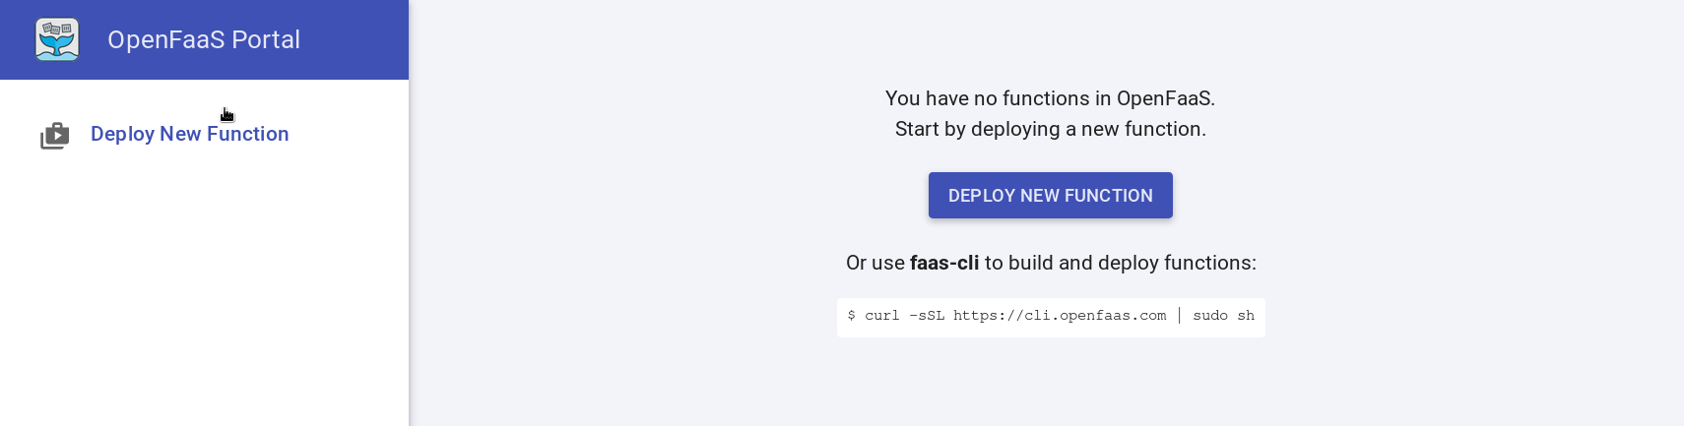This screenshot has height=426, width=1684.
Task: Select the 'Deploy New Function' sidebar label
Action: (x=189, y=134)
